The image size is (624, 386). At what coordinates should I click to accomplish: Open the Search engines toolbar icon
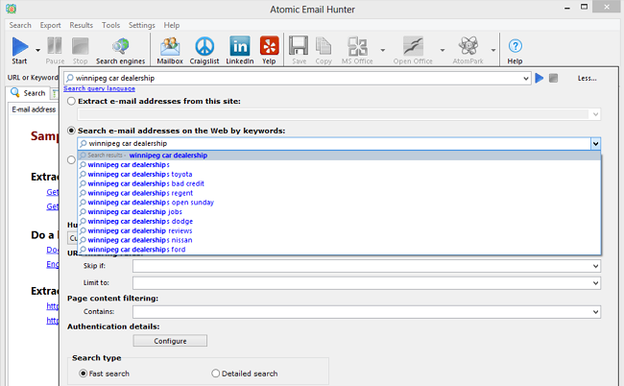[120, 48]
